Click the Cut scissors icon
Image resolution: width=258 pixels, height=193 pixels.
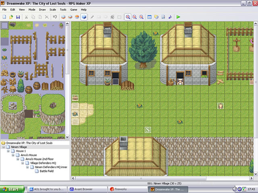coord(26,17)
